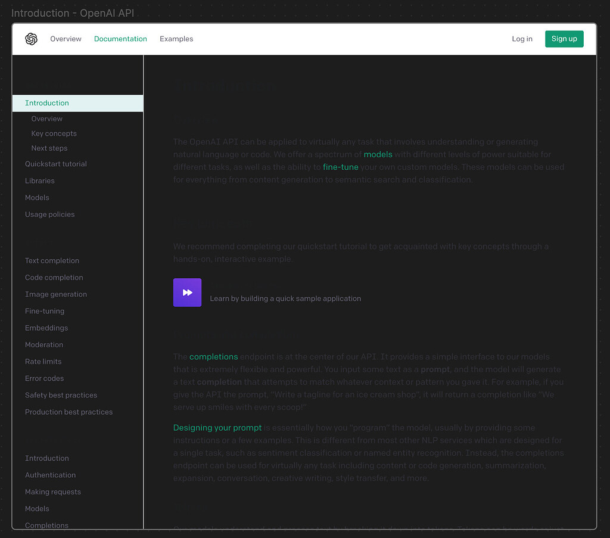Navigate to Quickstart tutorial
Screen dimensions: 610x538
click(56, 164)
